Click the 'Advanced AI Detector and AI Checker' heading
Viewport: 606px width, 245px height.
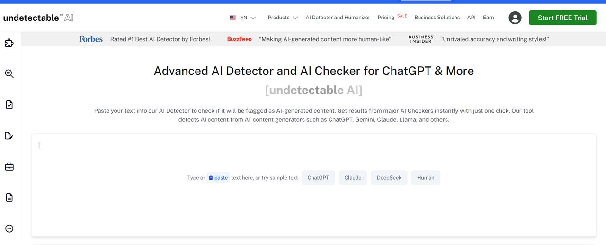[x=314, y=71]
